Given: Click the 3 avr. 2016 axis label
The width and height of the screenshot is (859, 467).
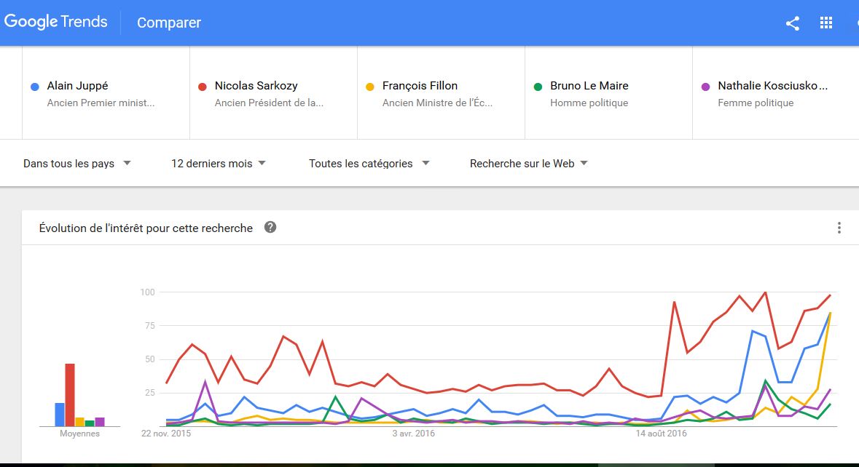Looking at the screenshot, I should point(414,434).
